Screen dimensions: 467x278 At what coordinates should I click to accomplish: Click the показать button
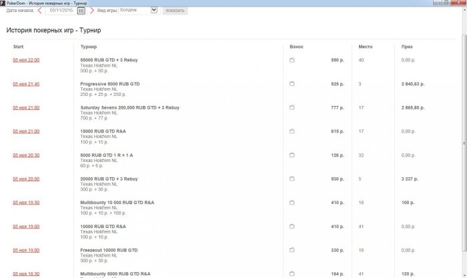175,11
